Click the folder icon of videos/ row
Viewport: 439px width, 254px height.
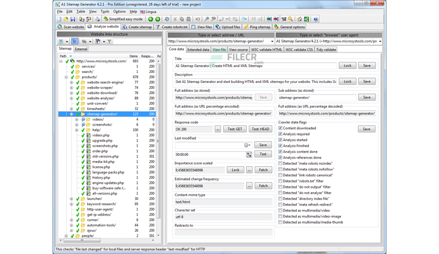(88, 120)
